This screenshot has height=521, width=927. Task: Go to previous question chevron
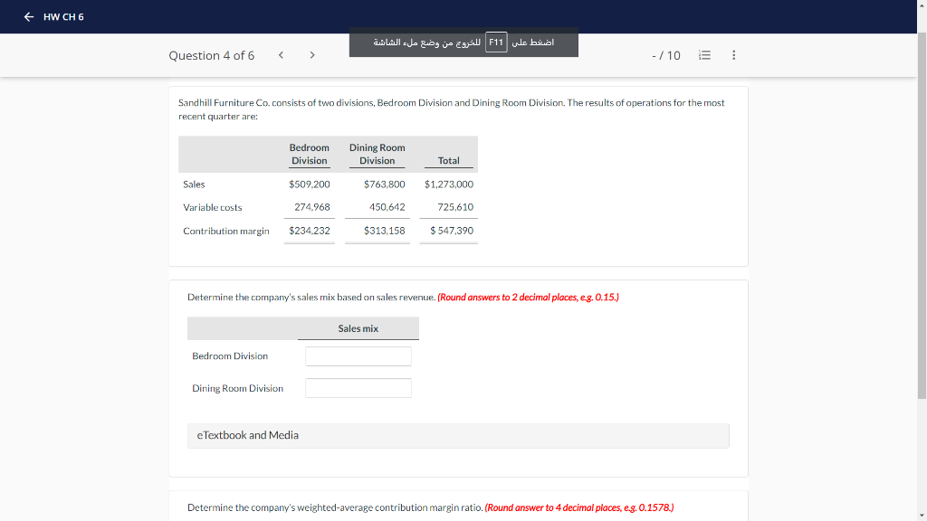(281, 55)
